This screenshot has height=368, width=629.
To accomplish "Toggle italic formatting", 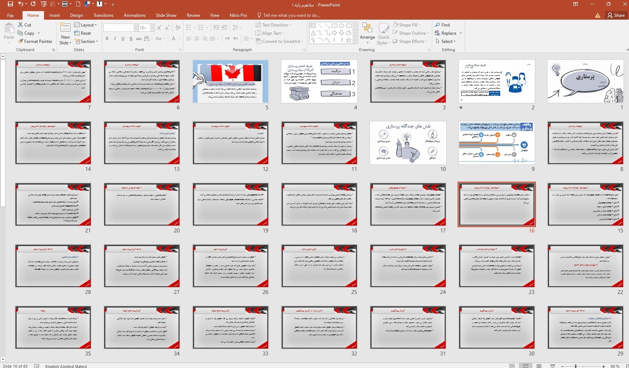I will 115,38.
